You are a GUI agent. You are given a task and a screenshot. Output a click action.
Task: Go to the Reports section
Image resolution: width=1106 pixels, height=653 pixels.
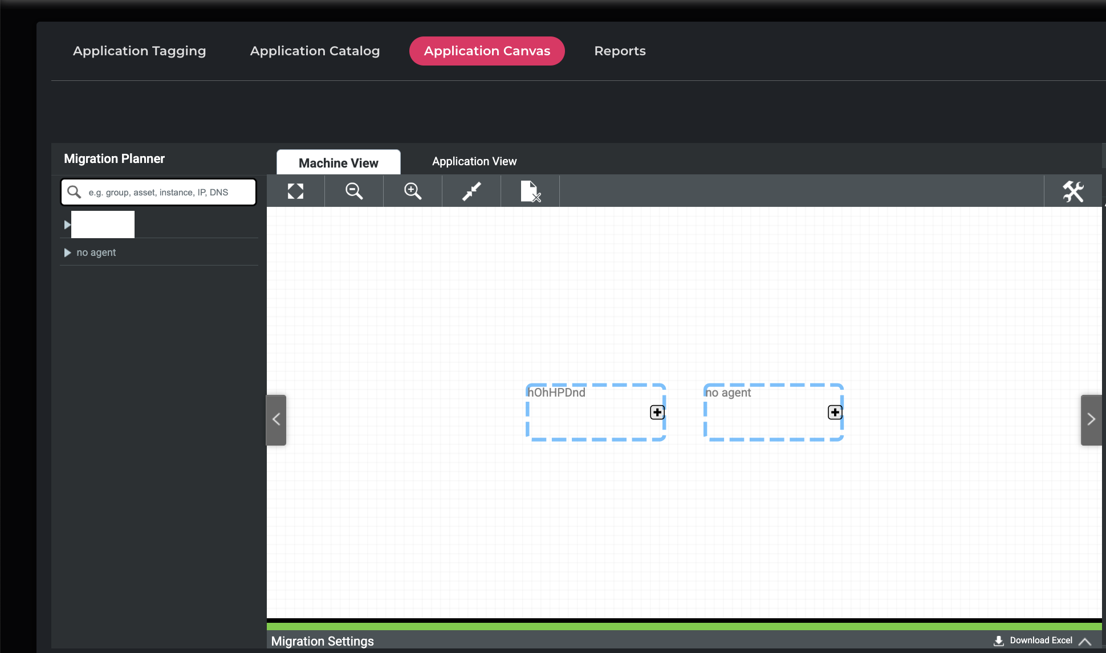tap(620, 51)
